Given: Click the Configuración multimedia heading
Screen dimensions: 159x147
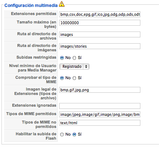Looking at the screenshot, I should tap(31, 5).
